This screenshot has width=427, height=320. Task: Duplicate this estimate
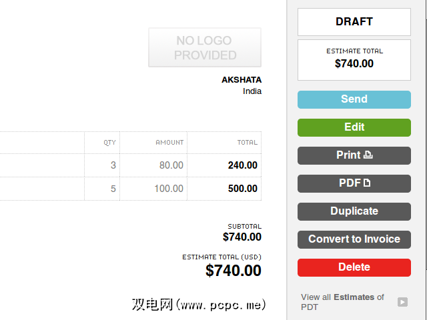[354, 211]
